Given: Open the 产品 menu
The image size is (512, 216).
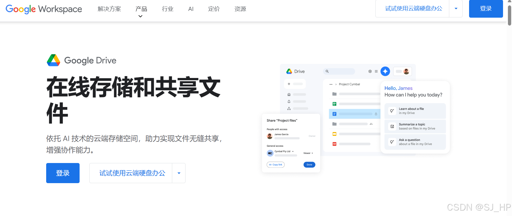Looking at the screenshot, I should 141,9.
